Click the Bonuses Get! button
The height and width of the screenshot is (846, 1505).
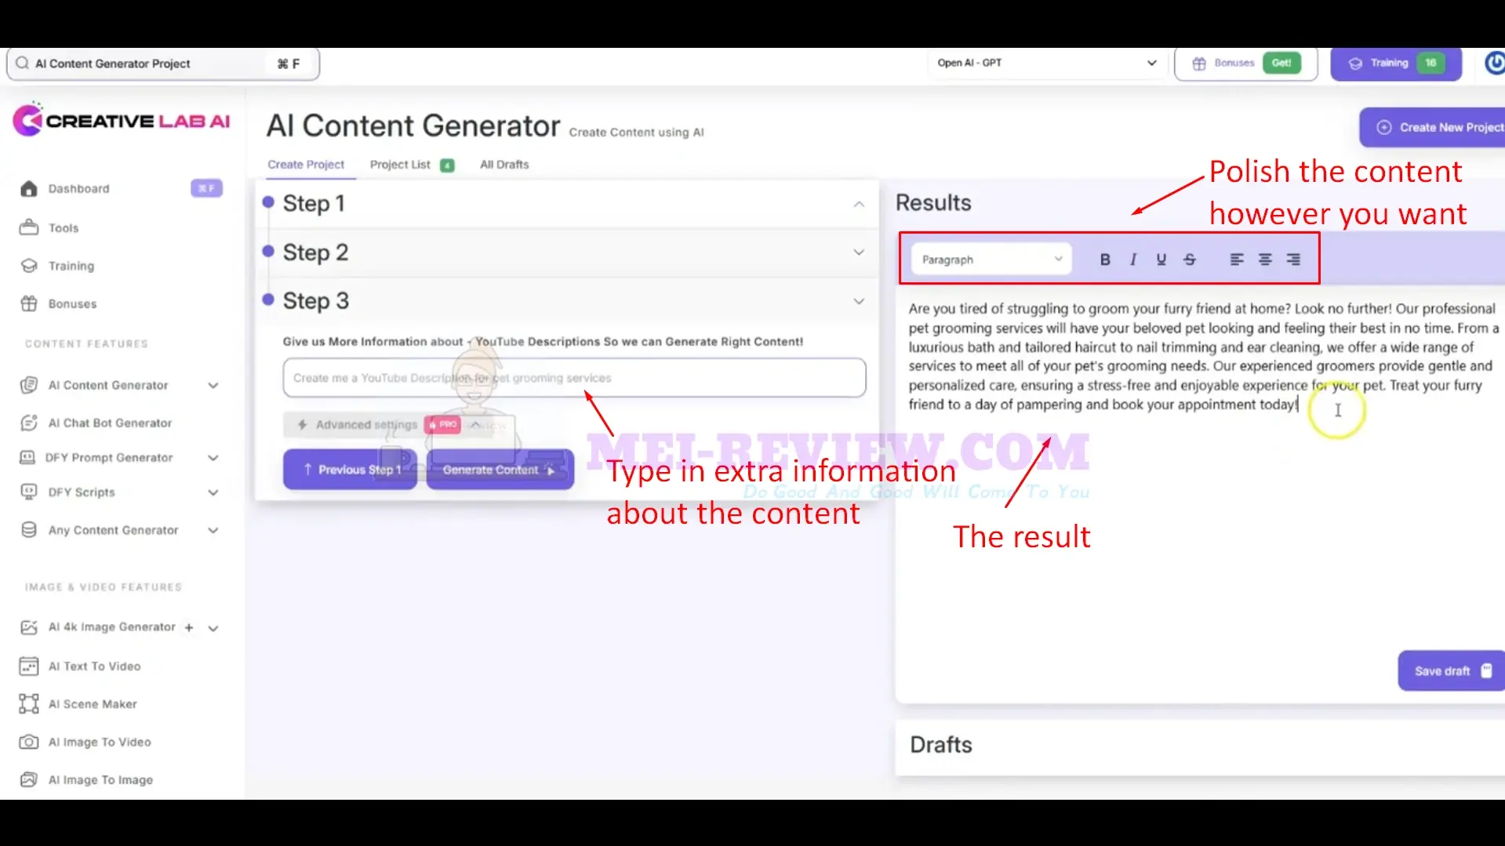(x=1245, y=64)
